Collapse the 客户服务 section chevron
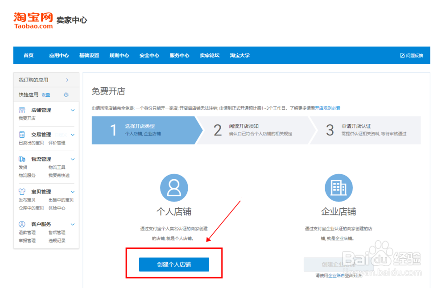Viewport: 446px width, 288px height. click(x=73, y=224)
